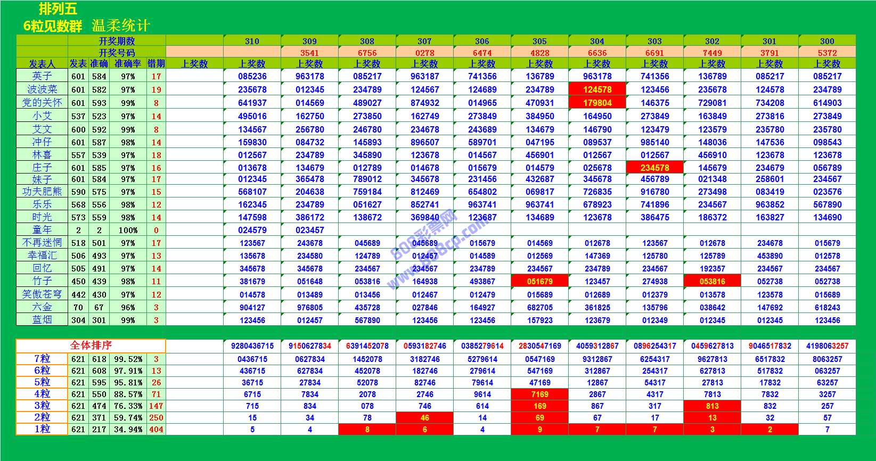This screenshot has height=461, width=876.
Task: Click the 错期 column header
Action: click(156, 64)
